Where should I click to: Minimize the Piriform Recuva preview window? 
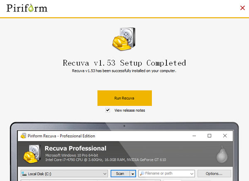pos(194,136)
